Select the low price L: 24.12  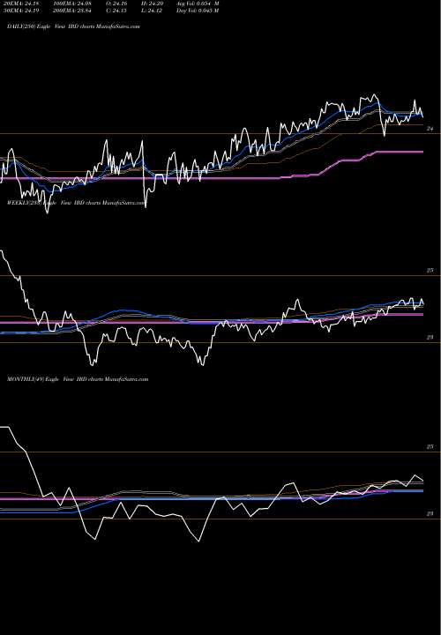tap(150, 11)
